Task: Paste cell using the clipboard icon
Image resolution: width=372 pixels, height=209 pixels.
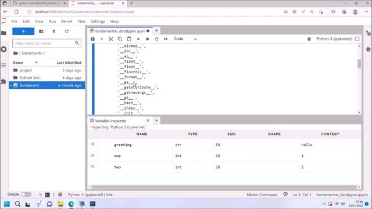Action: (129, 39)
